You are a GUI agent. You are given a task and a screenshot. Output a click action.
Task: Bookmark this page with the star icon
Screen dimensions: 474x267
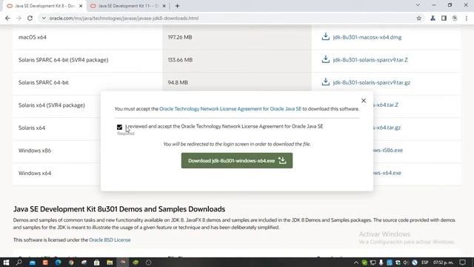pos(418,18)
